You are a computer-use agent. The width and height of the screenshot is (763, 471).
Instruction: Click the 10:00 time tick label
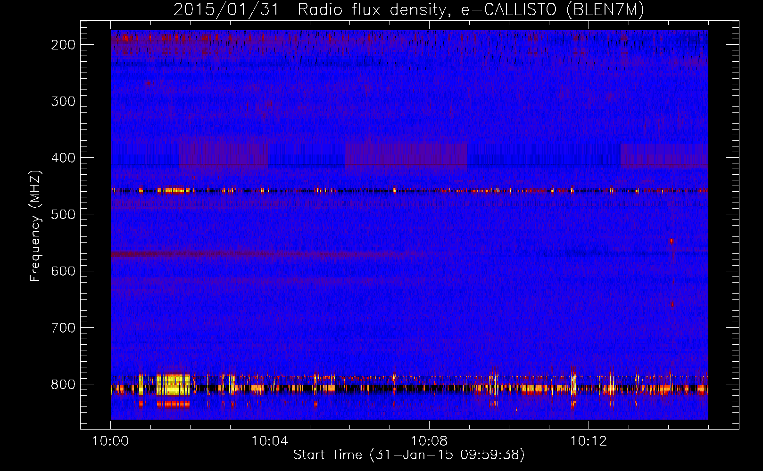110,441
